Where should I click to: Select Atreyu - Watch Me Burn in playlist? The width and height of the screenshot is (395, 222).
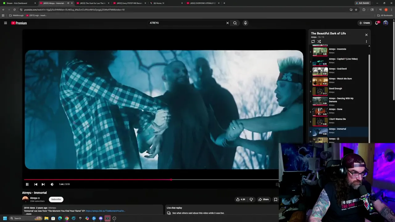tap(339, 80)
